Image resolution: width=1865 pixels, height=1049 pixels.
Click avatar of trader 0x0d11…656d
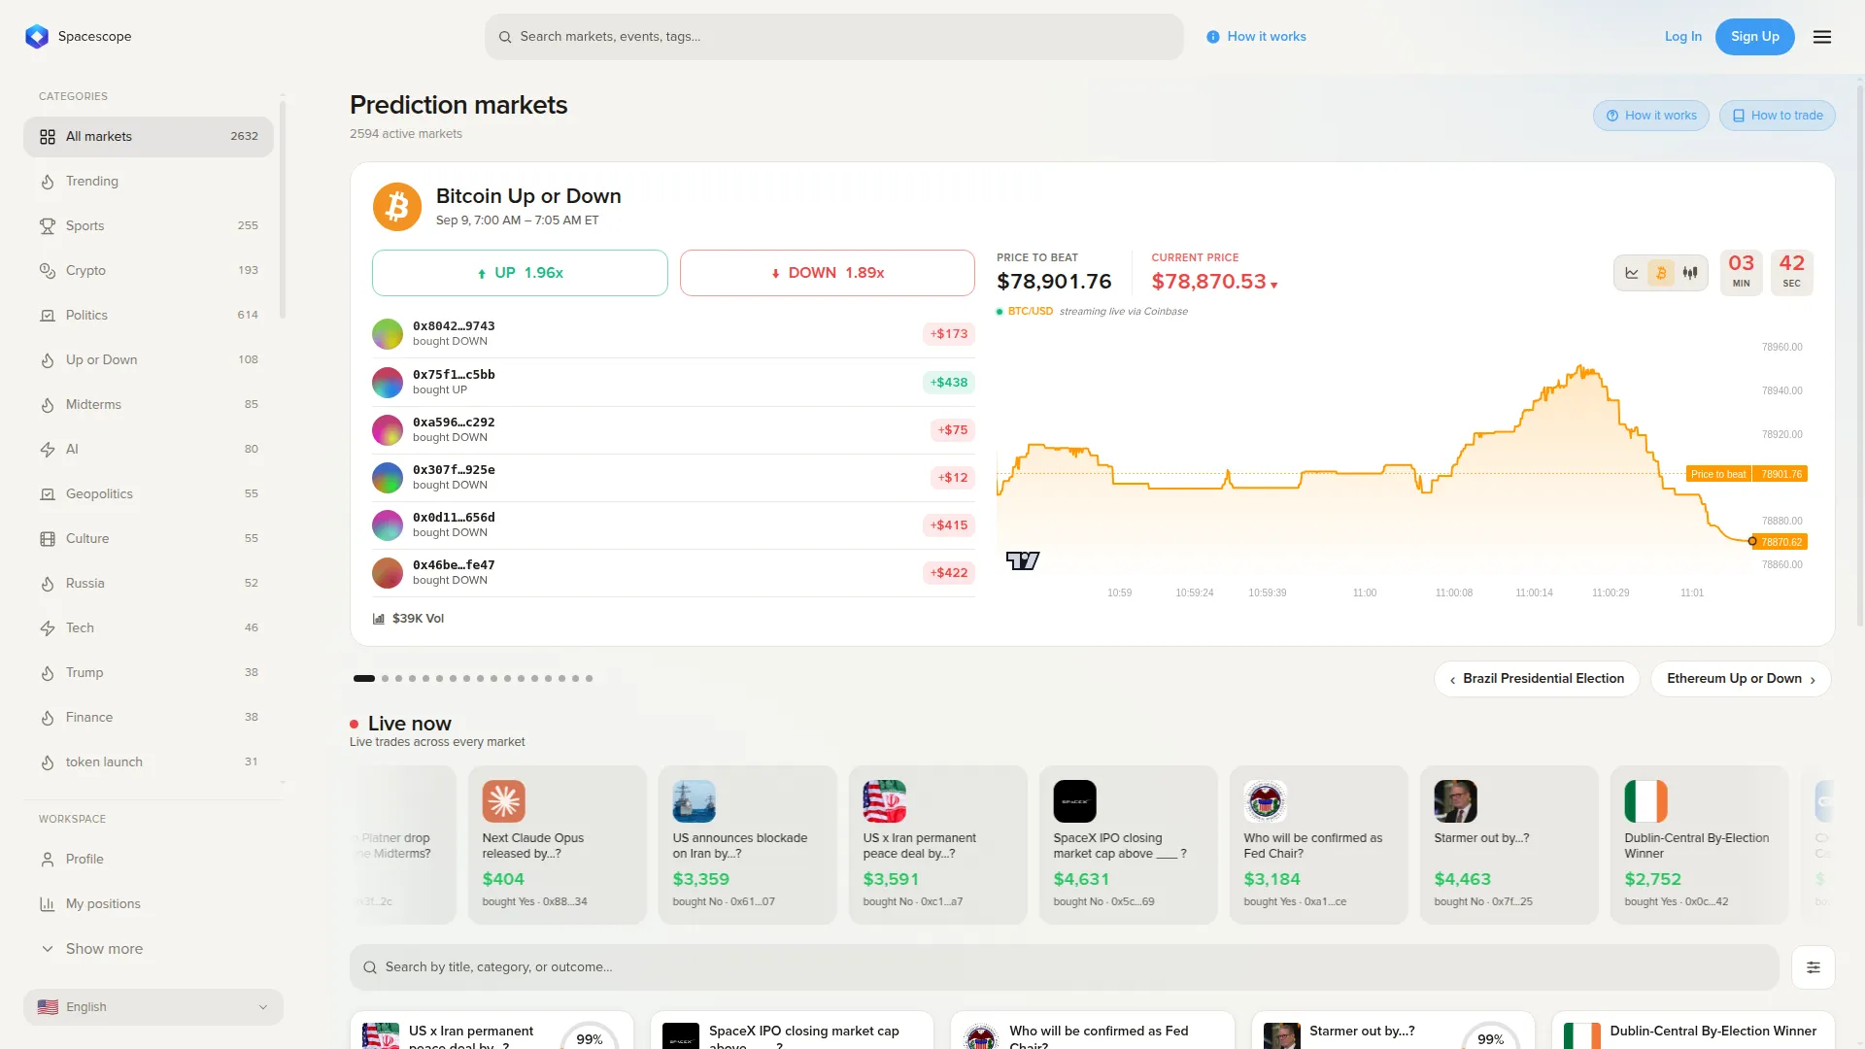tap(388, 525)
